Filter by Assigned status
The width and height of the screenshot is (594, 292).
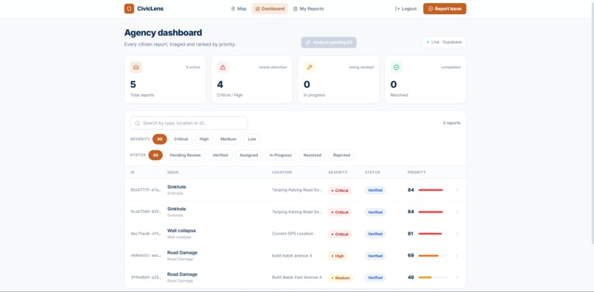point(248,155)
